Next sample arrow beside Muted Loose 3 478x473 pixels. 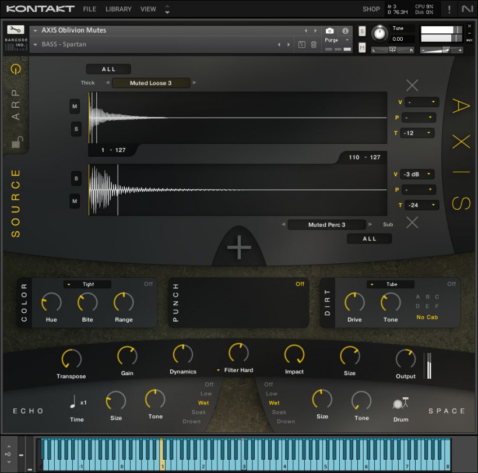pos(194,83)
